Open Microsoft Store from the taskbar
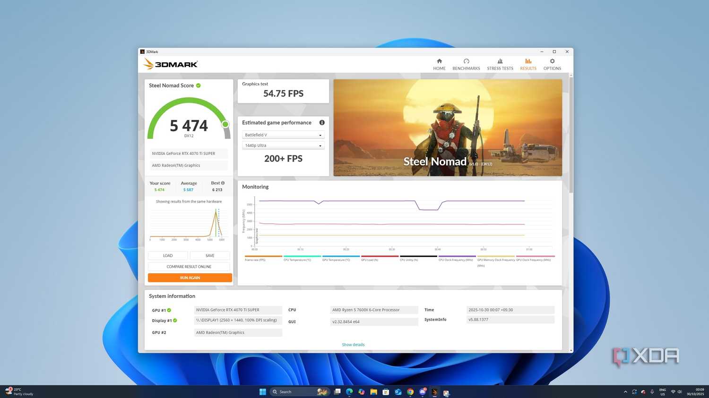Viewport: 709px width, 398px height. point(386,392)
